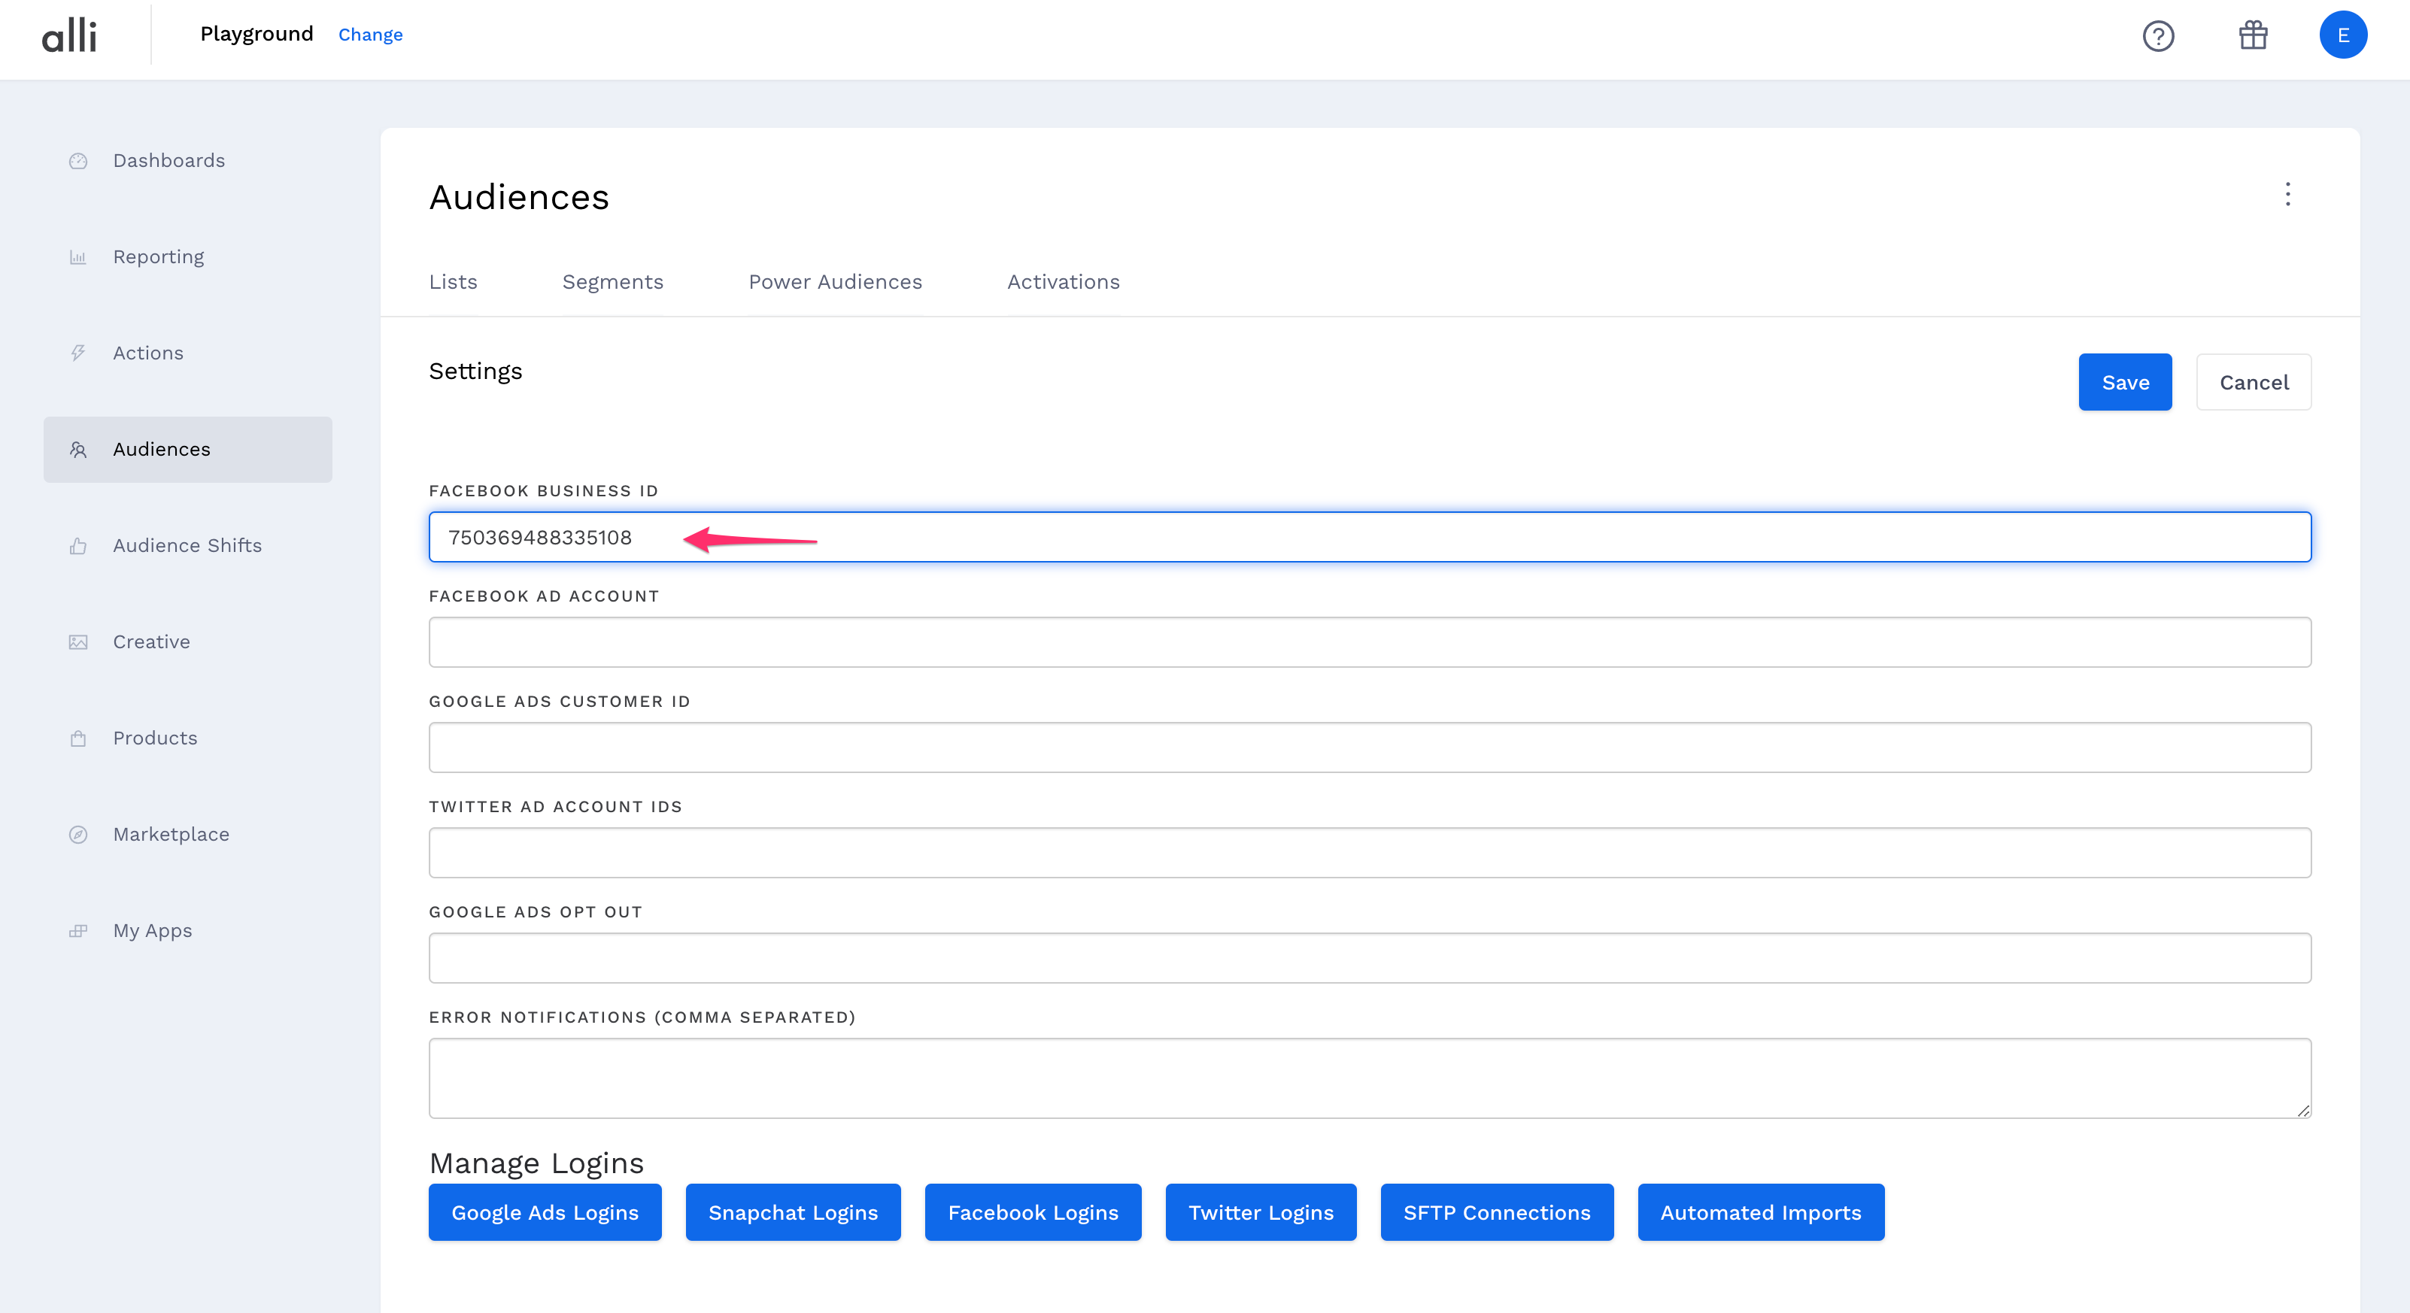Screen dimensions: 2410x1313
Task: Click the Change link next to Playground
Action: 371,35
